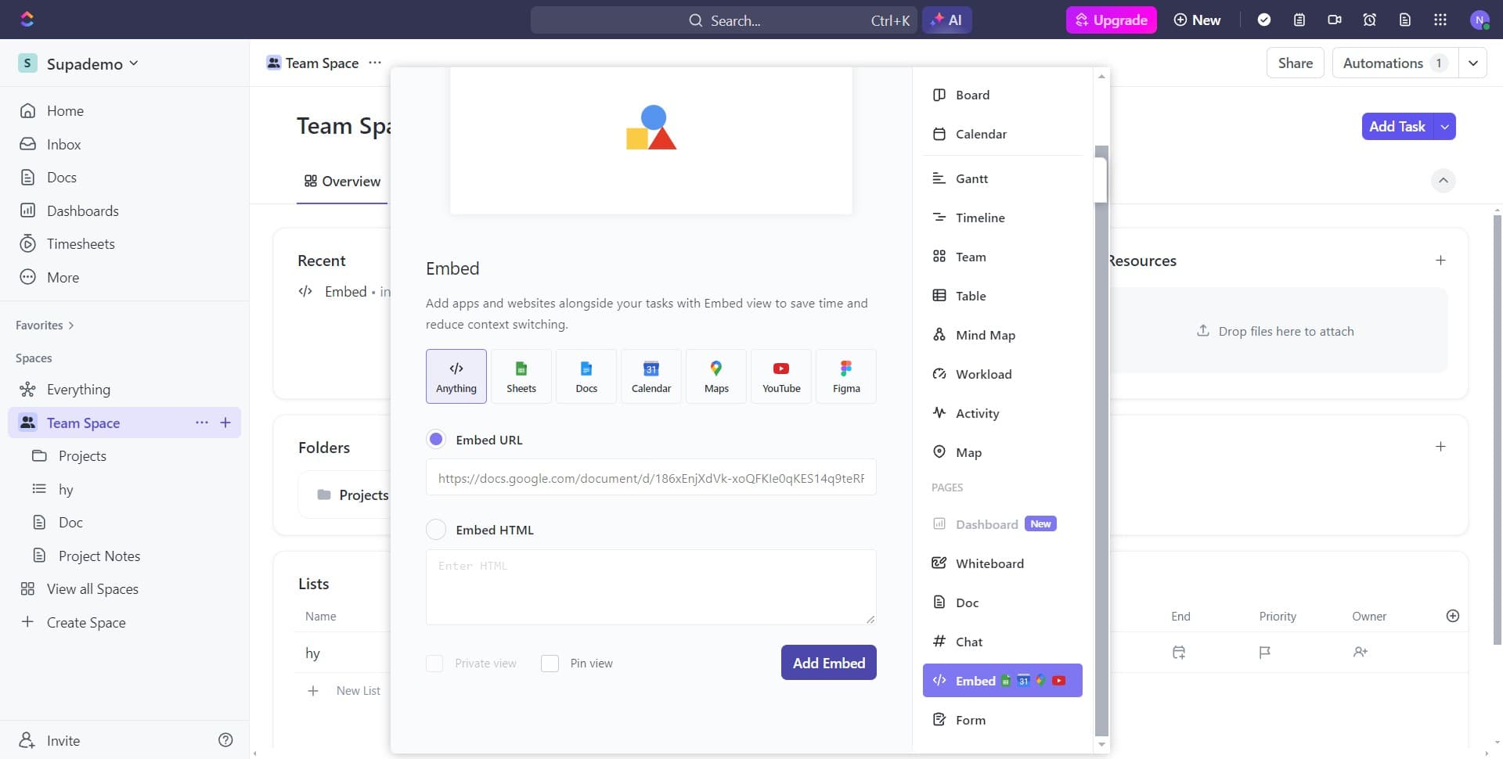The height and width of the screenshot is (759, 1503).
Task: Choose the Google Maps embed type
Action: click(716, 376)
